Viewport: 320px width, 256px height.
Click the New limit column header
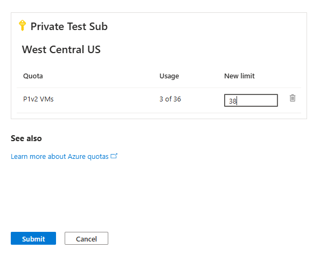[239, 76]
